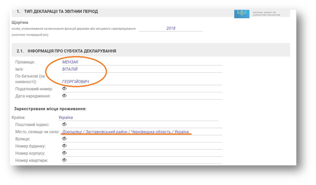Click the label По батькові (за наявності):

tap(30, 79)
